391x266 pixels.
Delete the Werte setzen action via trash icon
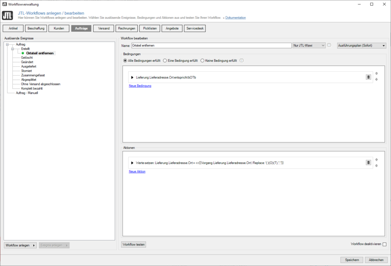click(x=368, y=162)
